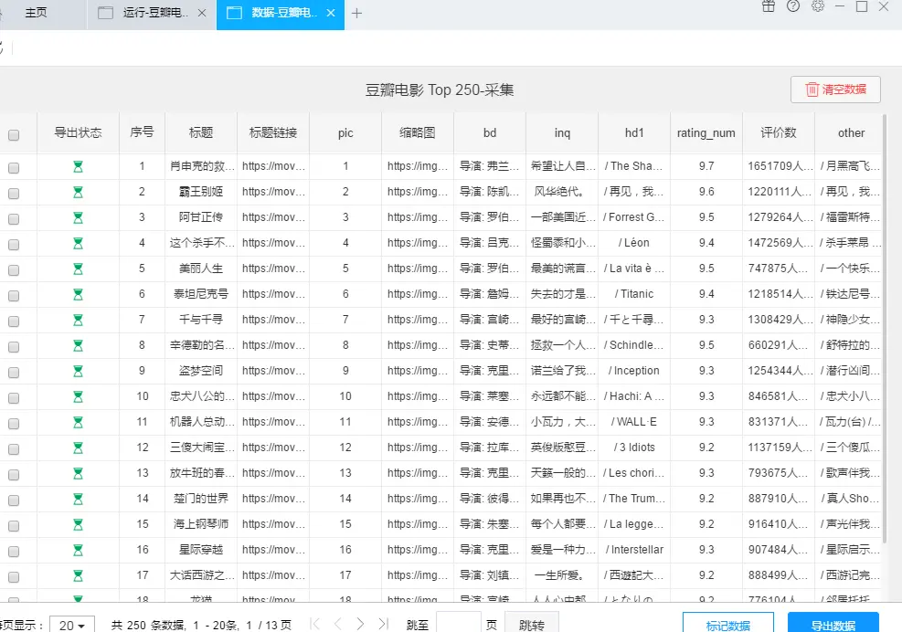
Task: Click hourglass export status icon for row 2
Action: point(78,192)
